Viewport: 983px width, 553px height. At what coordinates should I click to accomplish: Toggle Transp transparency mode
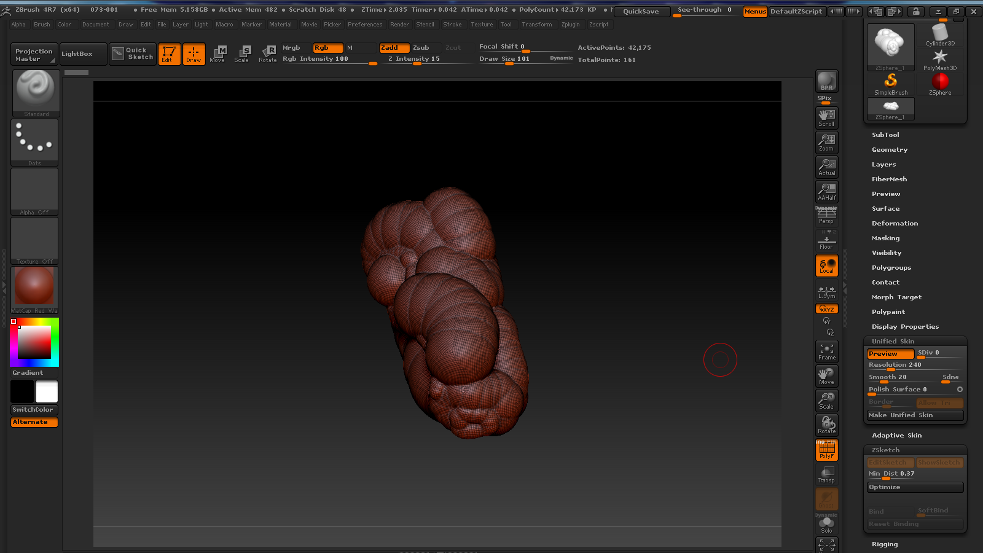tap(826, 474)
